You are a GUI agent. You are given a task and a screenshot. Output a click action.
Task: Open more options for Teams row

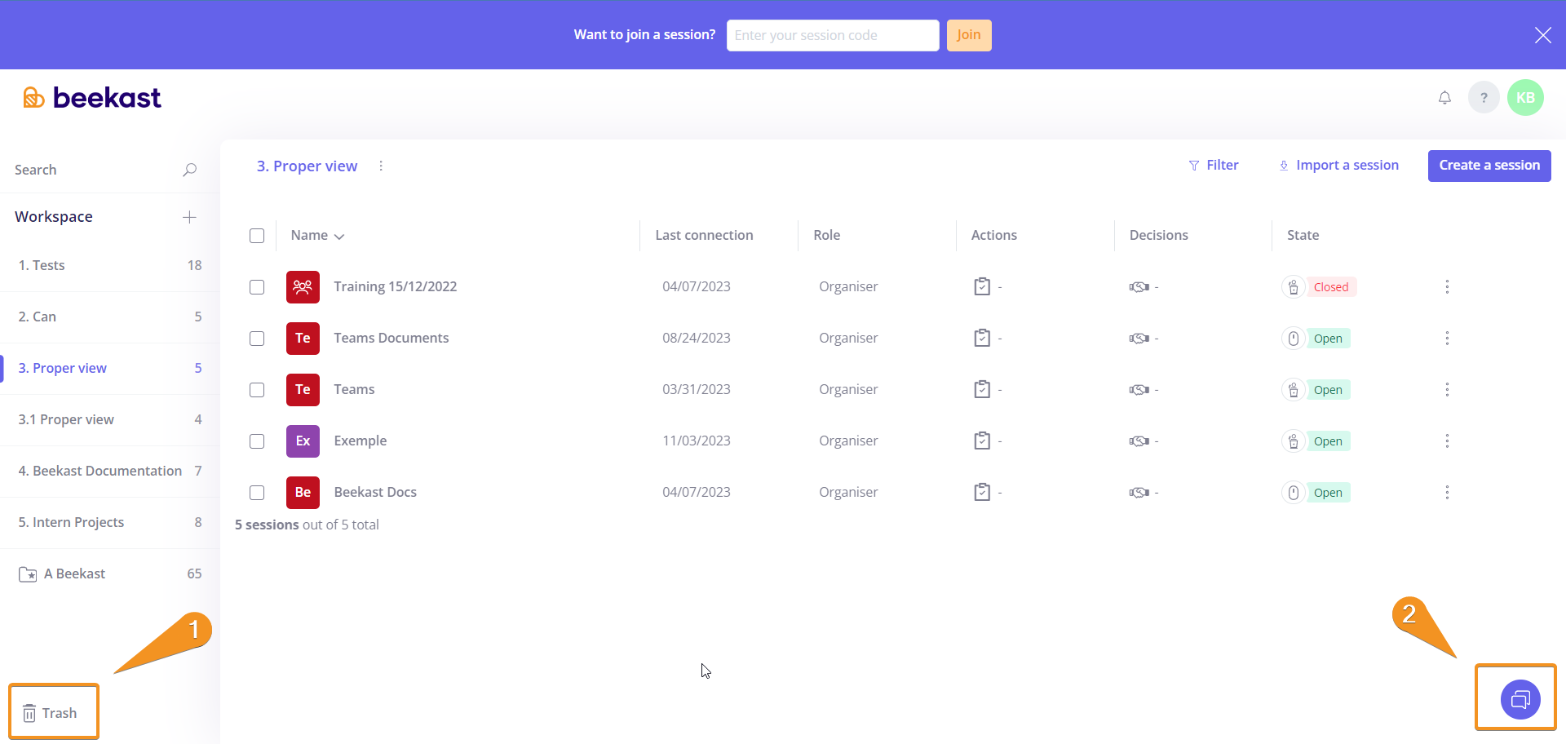[1447, 389]
